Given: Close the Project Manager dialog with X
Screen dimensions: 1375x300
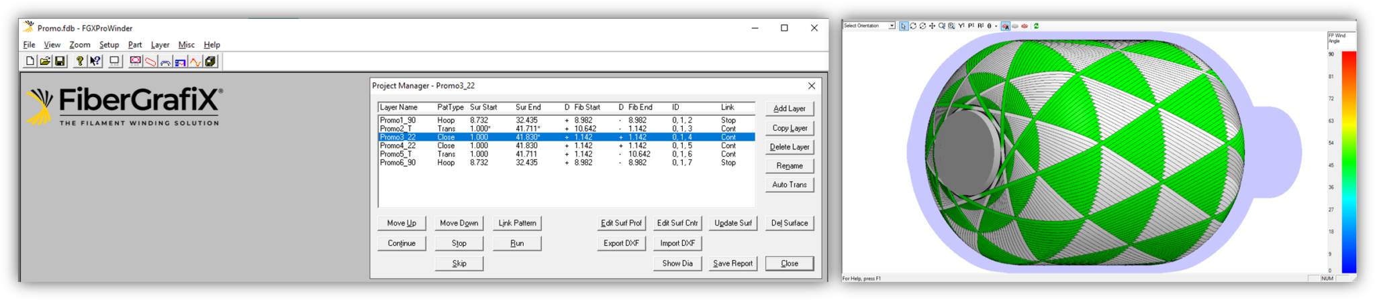Looking at the screenshot, I should click(812, 86).
